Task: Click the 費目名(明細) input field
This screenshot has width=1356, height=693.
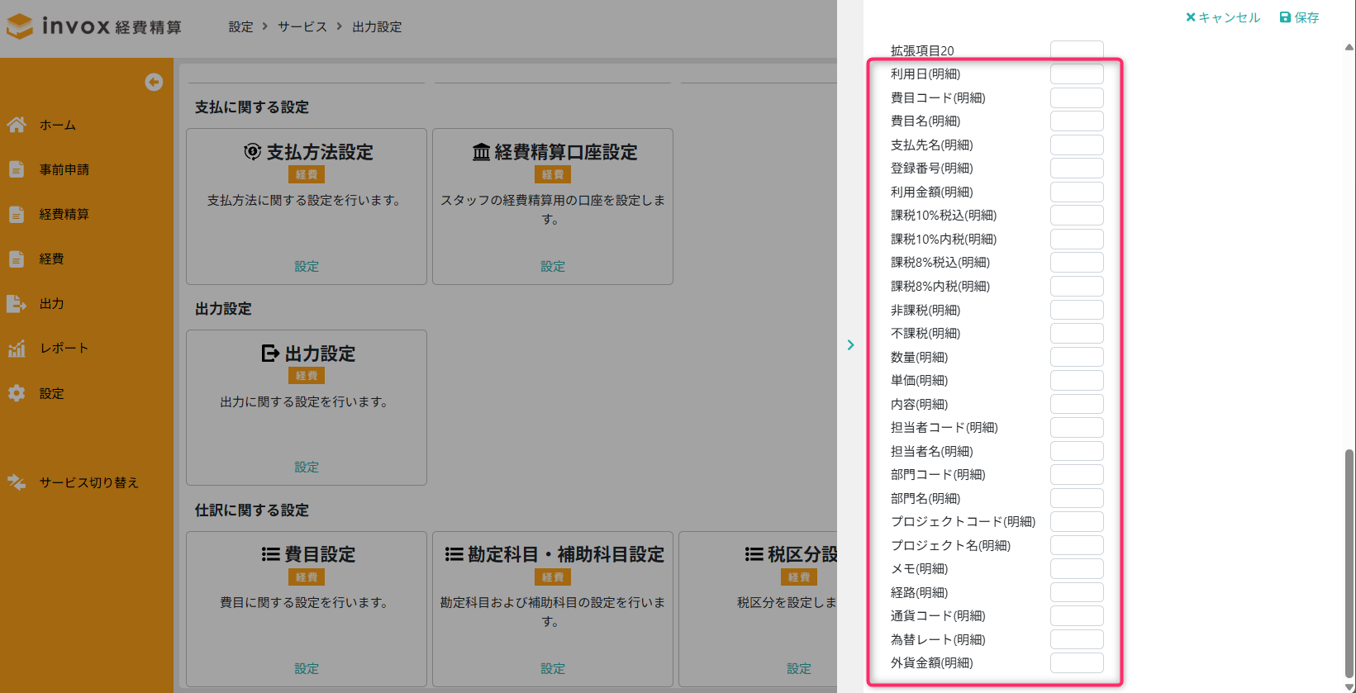Action: [x=1077, y=121]
